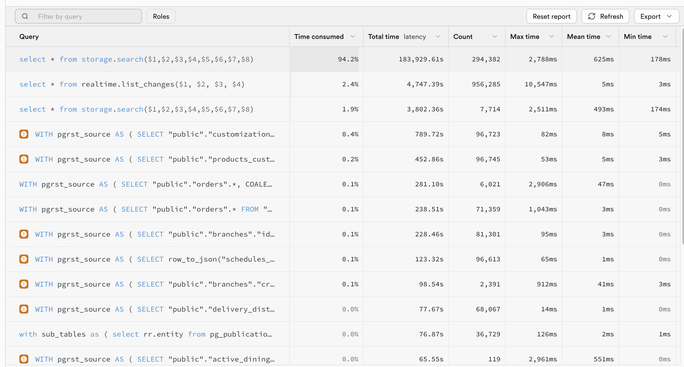
Task: Open Total time latency column dropdown
Action: pos(438,36)
